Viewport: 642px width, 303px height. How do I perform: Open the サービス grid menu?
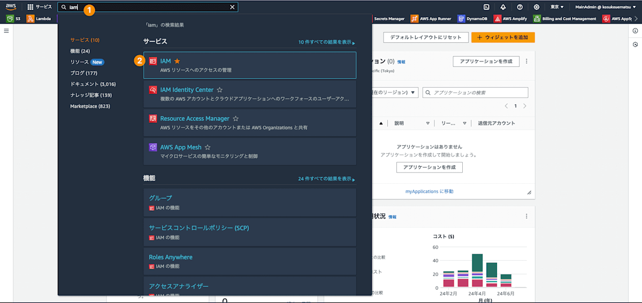(x=40, y=7)
